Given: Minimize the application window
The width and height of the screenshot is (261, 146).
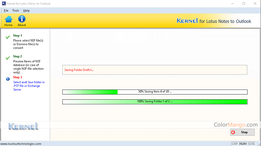Looking at the screenshot, I should [x=233, y=3].
